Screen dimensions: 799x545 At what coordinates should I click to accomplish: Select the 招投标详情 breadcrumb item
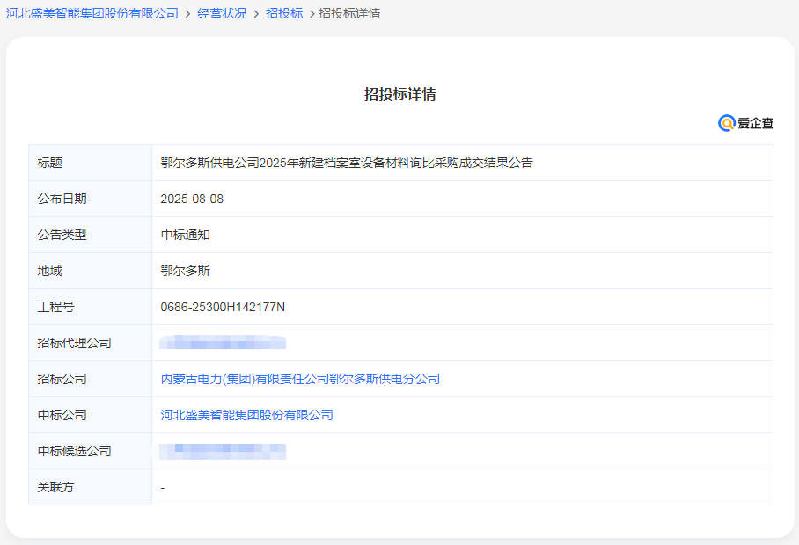(349, 13)
